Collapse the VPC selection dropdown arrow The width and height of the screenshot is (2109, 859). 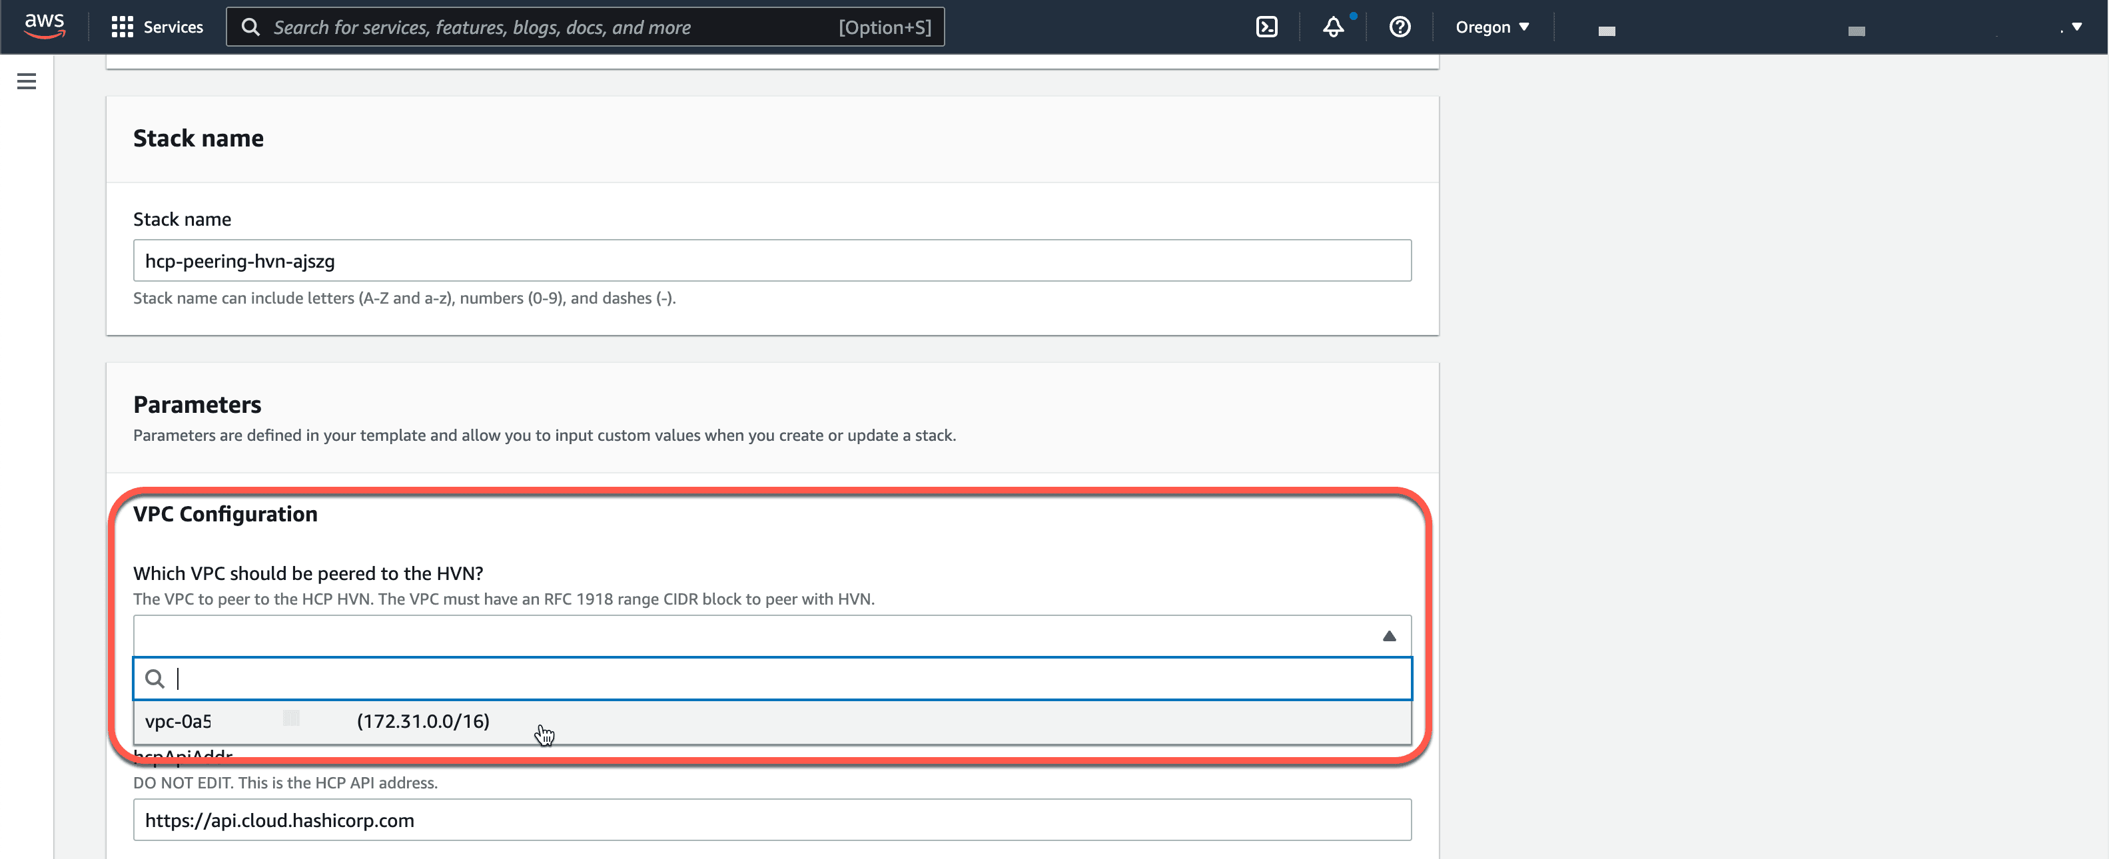(1388, 636)
